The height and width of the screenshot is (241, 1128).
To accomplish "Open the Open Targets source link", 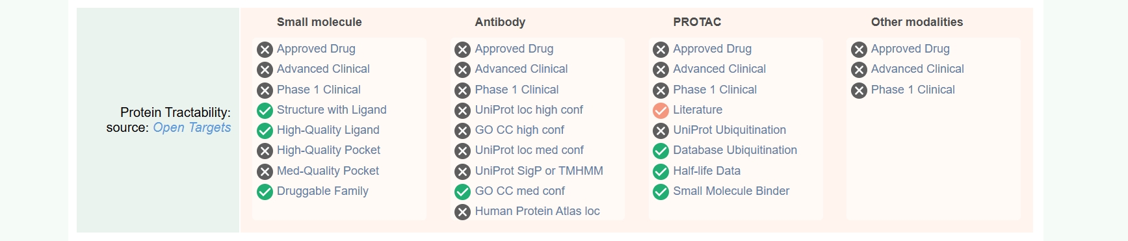I will pyautogui.click(x=192, y=127).
